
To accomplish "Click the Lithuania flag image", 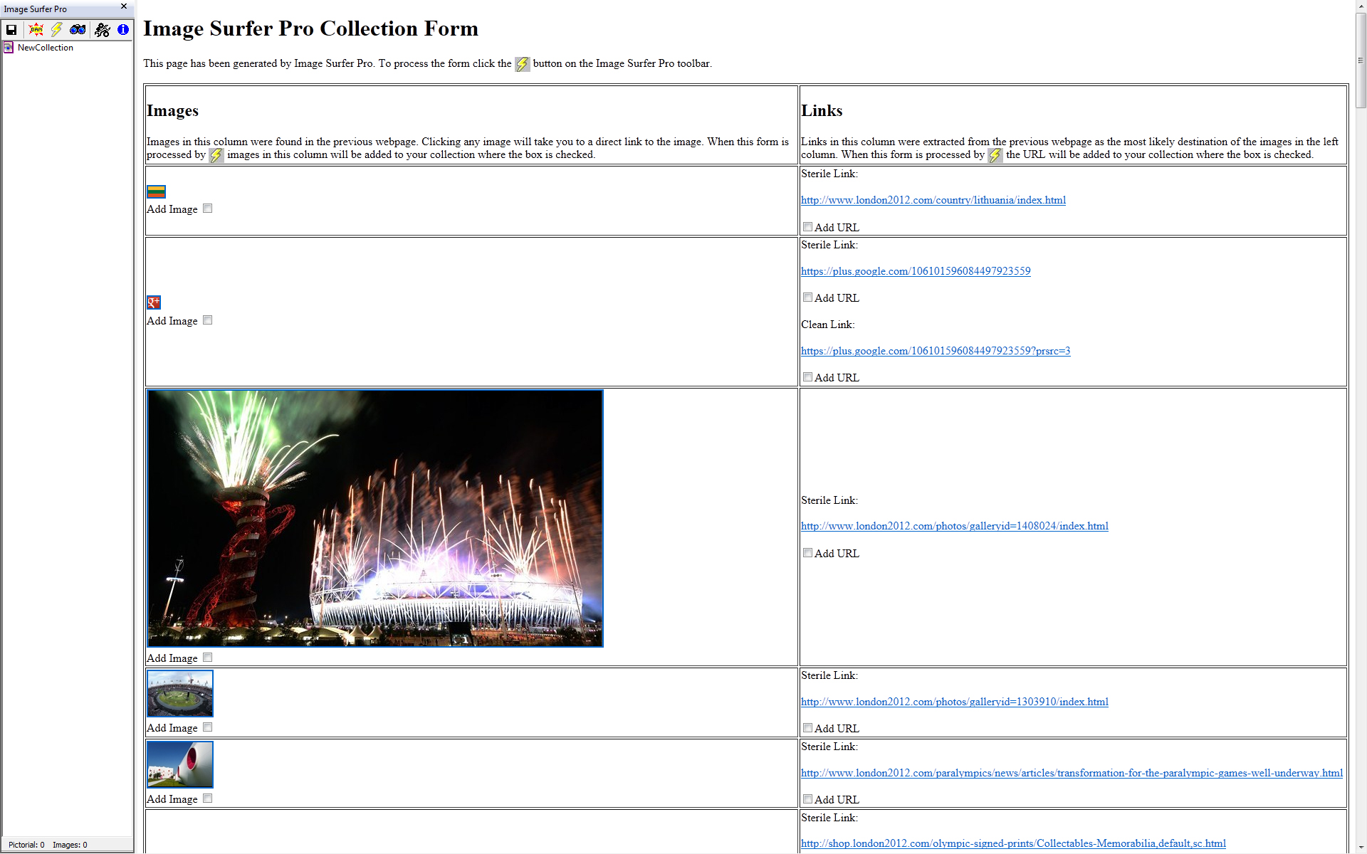I will tap(156, 191).
